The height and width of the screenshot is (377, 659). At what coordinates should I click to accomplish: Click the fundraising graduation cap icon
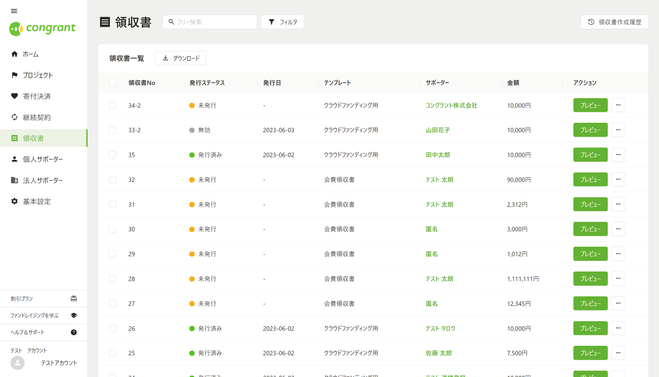[x=74, y=315]
